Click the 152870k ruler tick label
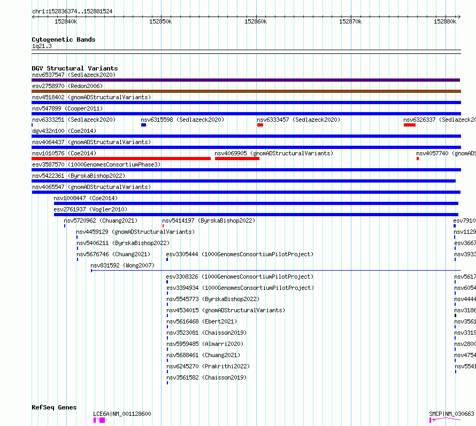 pyautogui.click(x=350, y=21)
